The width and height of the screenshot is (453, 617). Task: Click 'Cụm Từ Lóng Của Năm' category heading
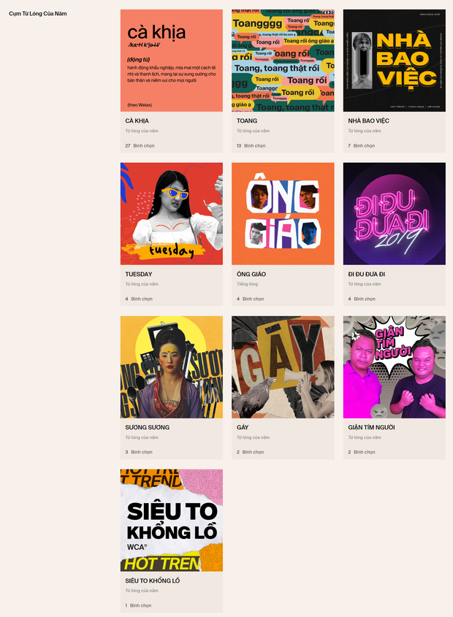38,13
